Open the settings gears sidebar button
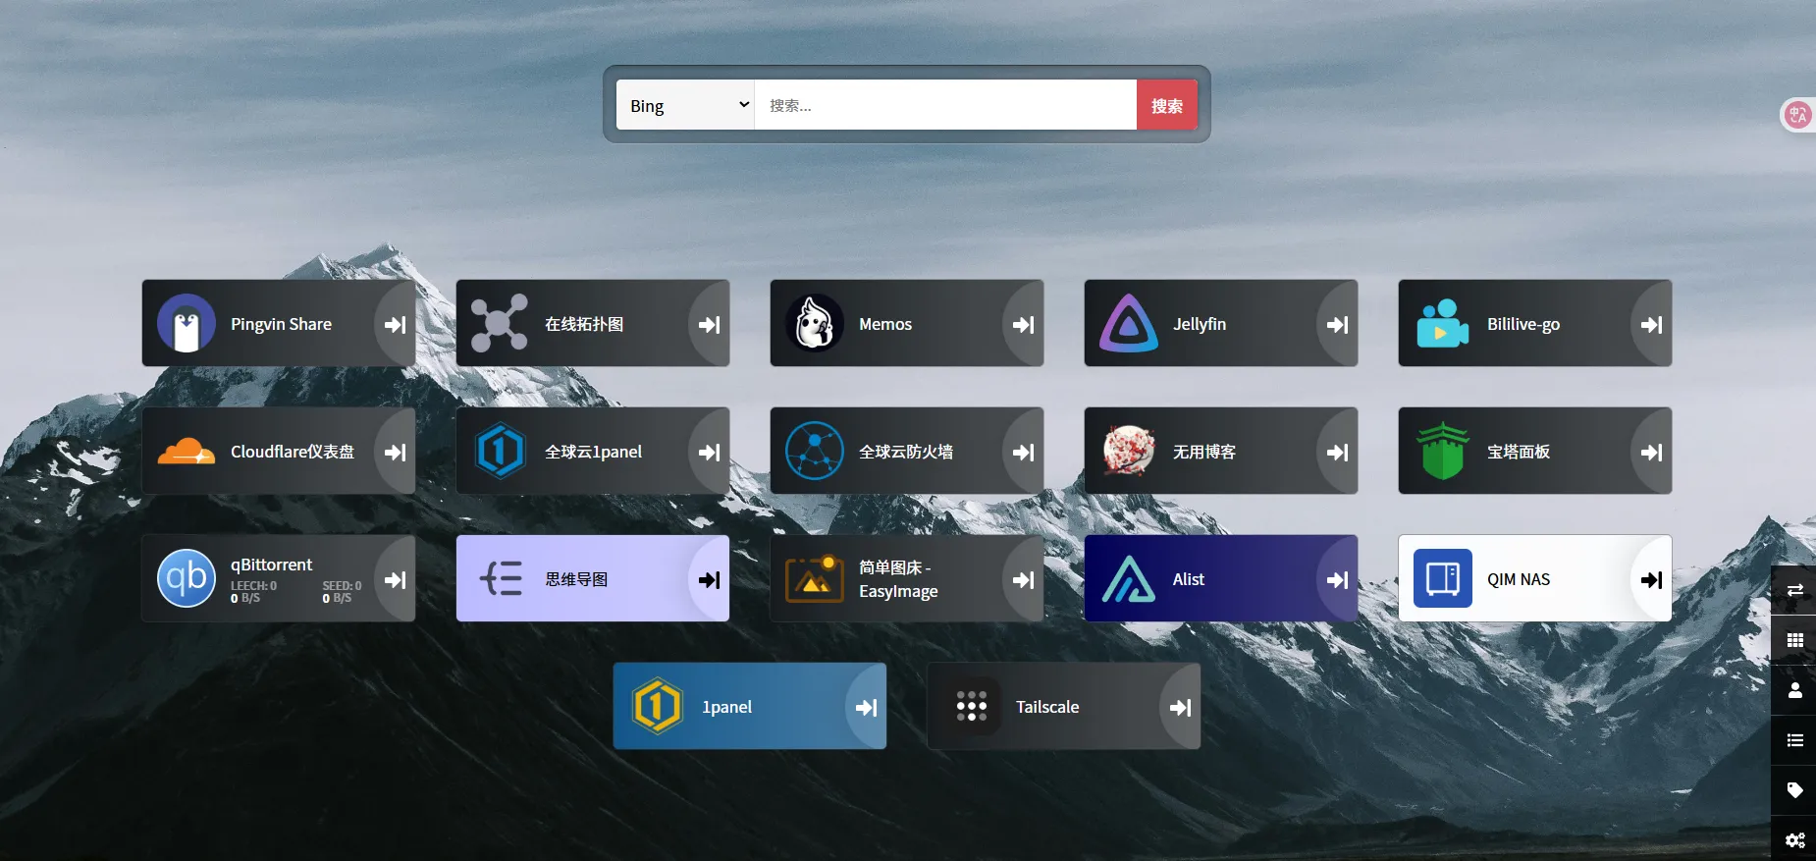1816x861 pixels. click(1794, 840)
